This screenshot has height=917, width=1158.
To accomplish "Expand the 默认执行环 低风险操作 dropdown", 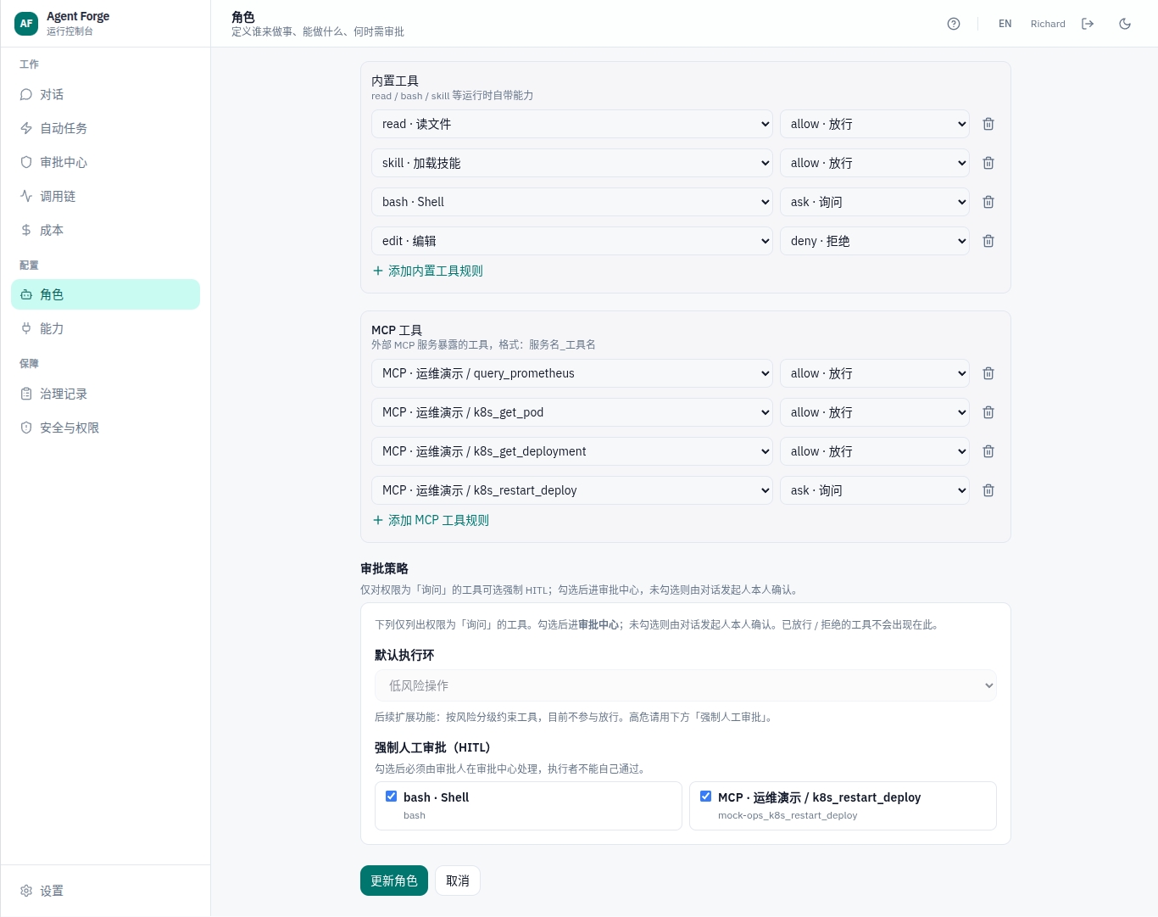I will pos(686,685).
